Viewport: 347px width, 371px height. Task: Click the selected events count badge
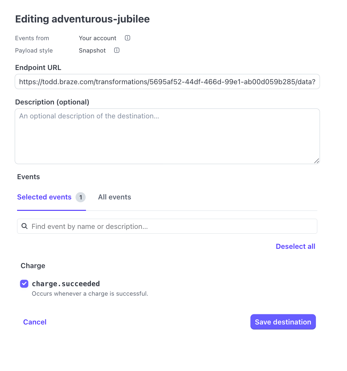(81, 197)
